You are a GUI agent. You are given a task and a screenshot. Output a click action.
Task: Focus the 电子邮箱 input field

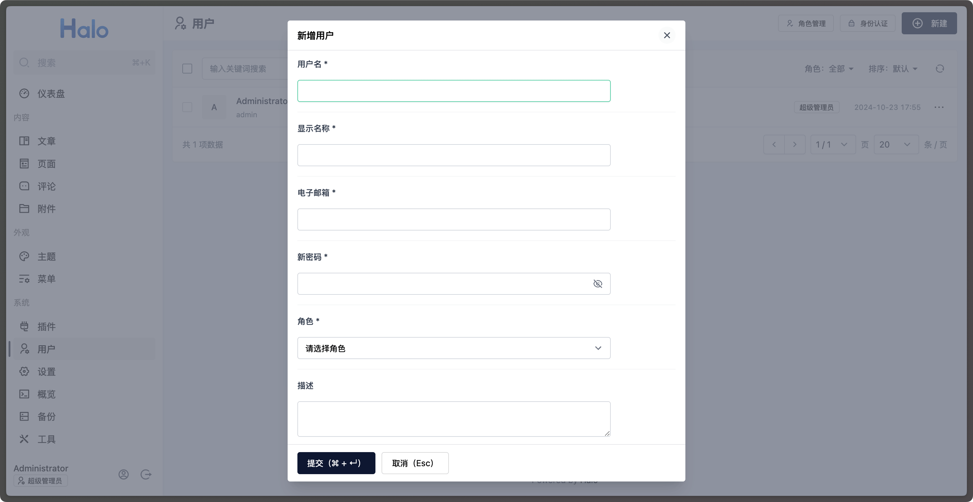pos(454,219)
